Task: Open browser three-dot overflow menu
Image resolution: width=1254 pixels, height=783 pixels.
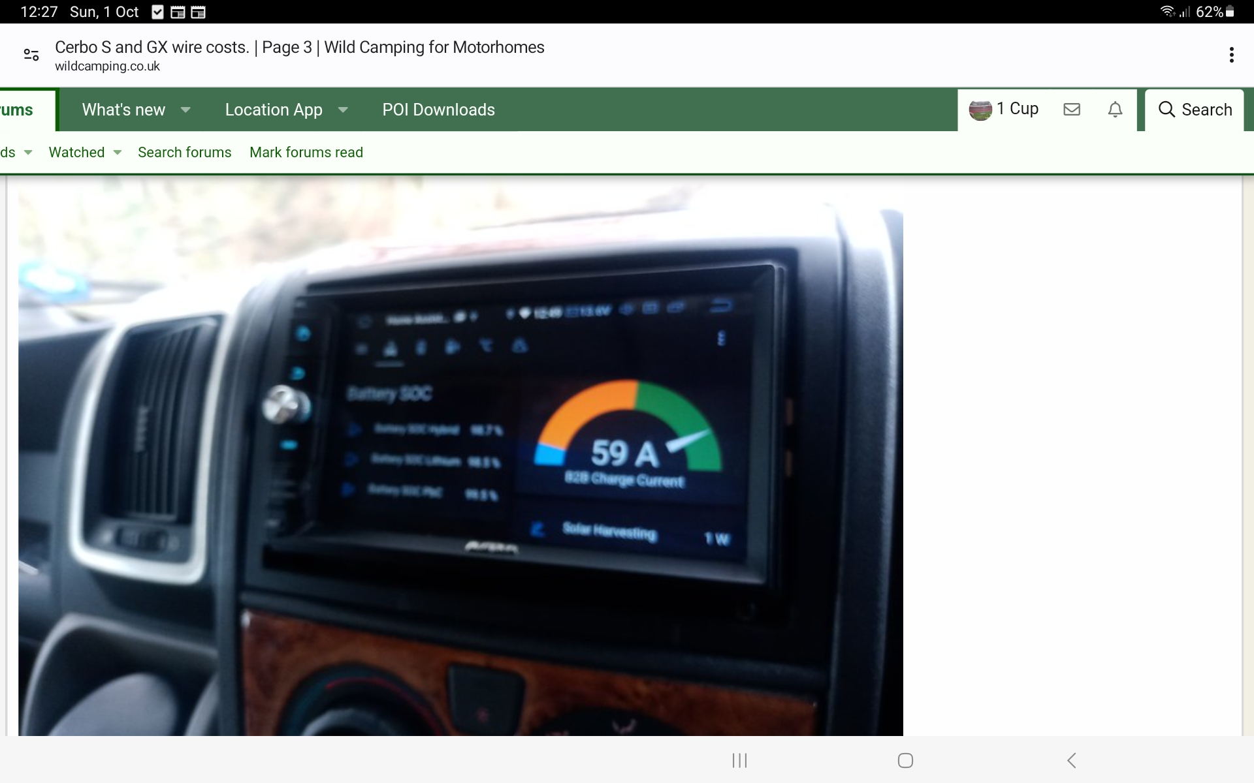Action: (x=1231, y=55)
